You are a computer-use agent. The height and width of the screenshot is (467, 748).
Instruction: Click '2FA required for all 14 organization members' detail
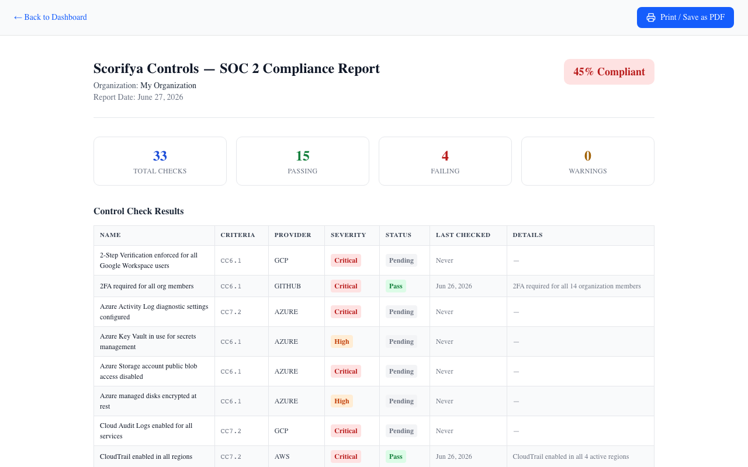tap(577, 286)
